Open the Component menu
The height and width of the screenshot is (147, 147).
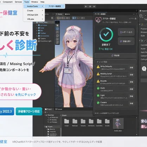click(7, 2)
